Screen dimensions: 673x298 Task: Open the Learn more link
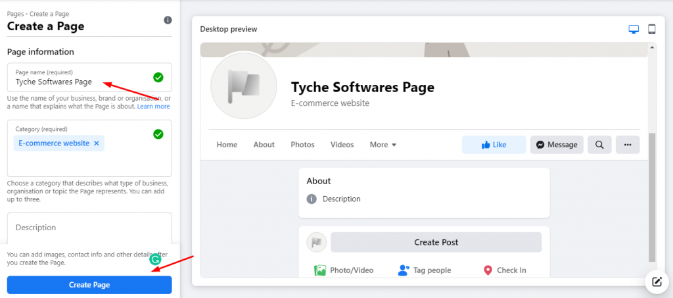pyautogui.click(x=153, y=107)
